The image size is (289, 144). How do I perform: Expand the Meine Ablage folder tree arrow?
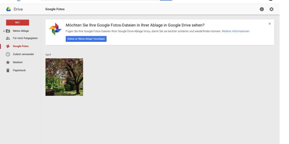(4, 31)
